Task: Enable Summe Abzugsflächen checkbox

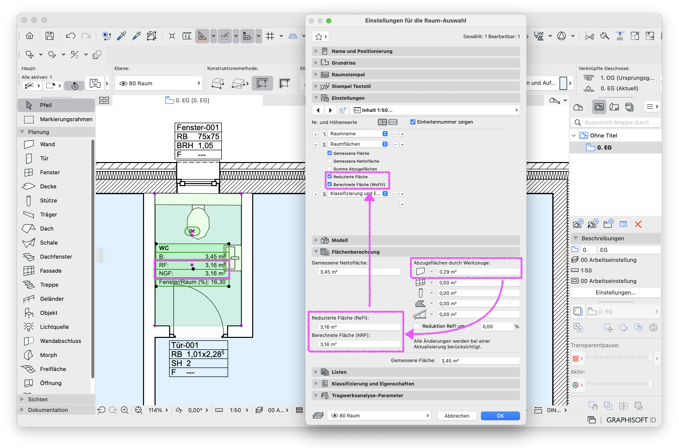Action: 329,169
